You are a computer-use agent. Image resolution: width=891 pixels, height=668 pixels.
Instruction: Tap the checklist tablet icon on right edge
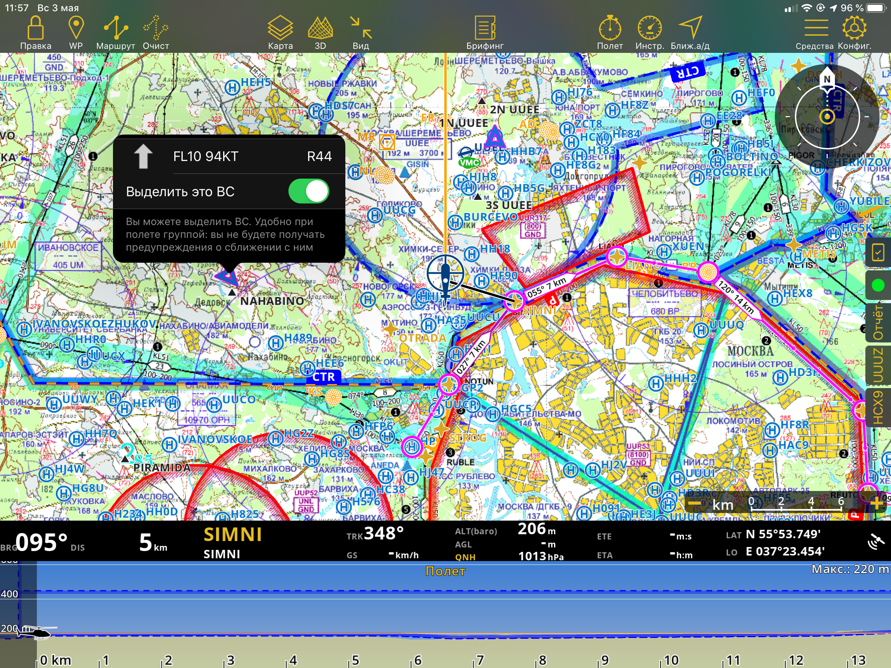tap(878, 253)
